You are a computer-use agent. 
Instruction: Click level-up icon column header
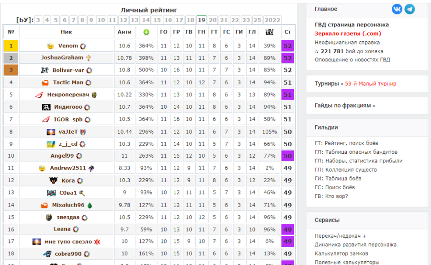(x=269, y=32)
